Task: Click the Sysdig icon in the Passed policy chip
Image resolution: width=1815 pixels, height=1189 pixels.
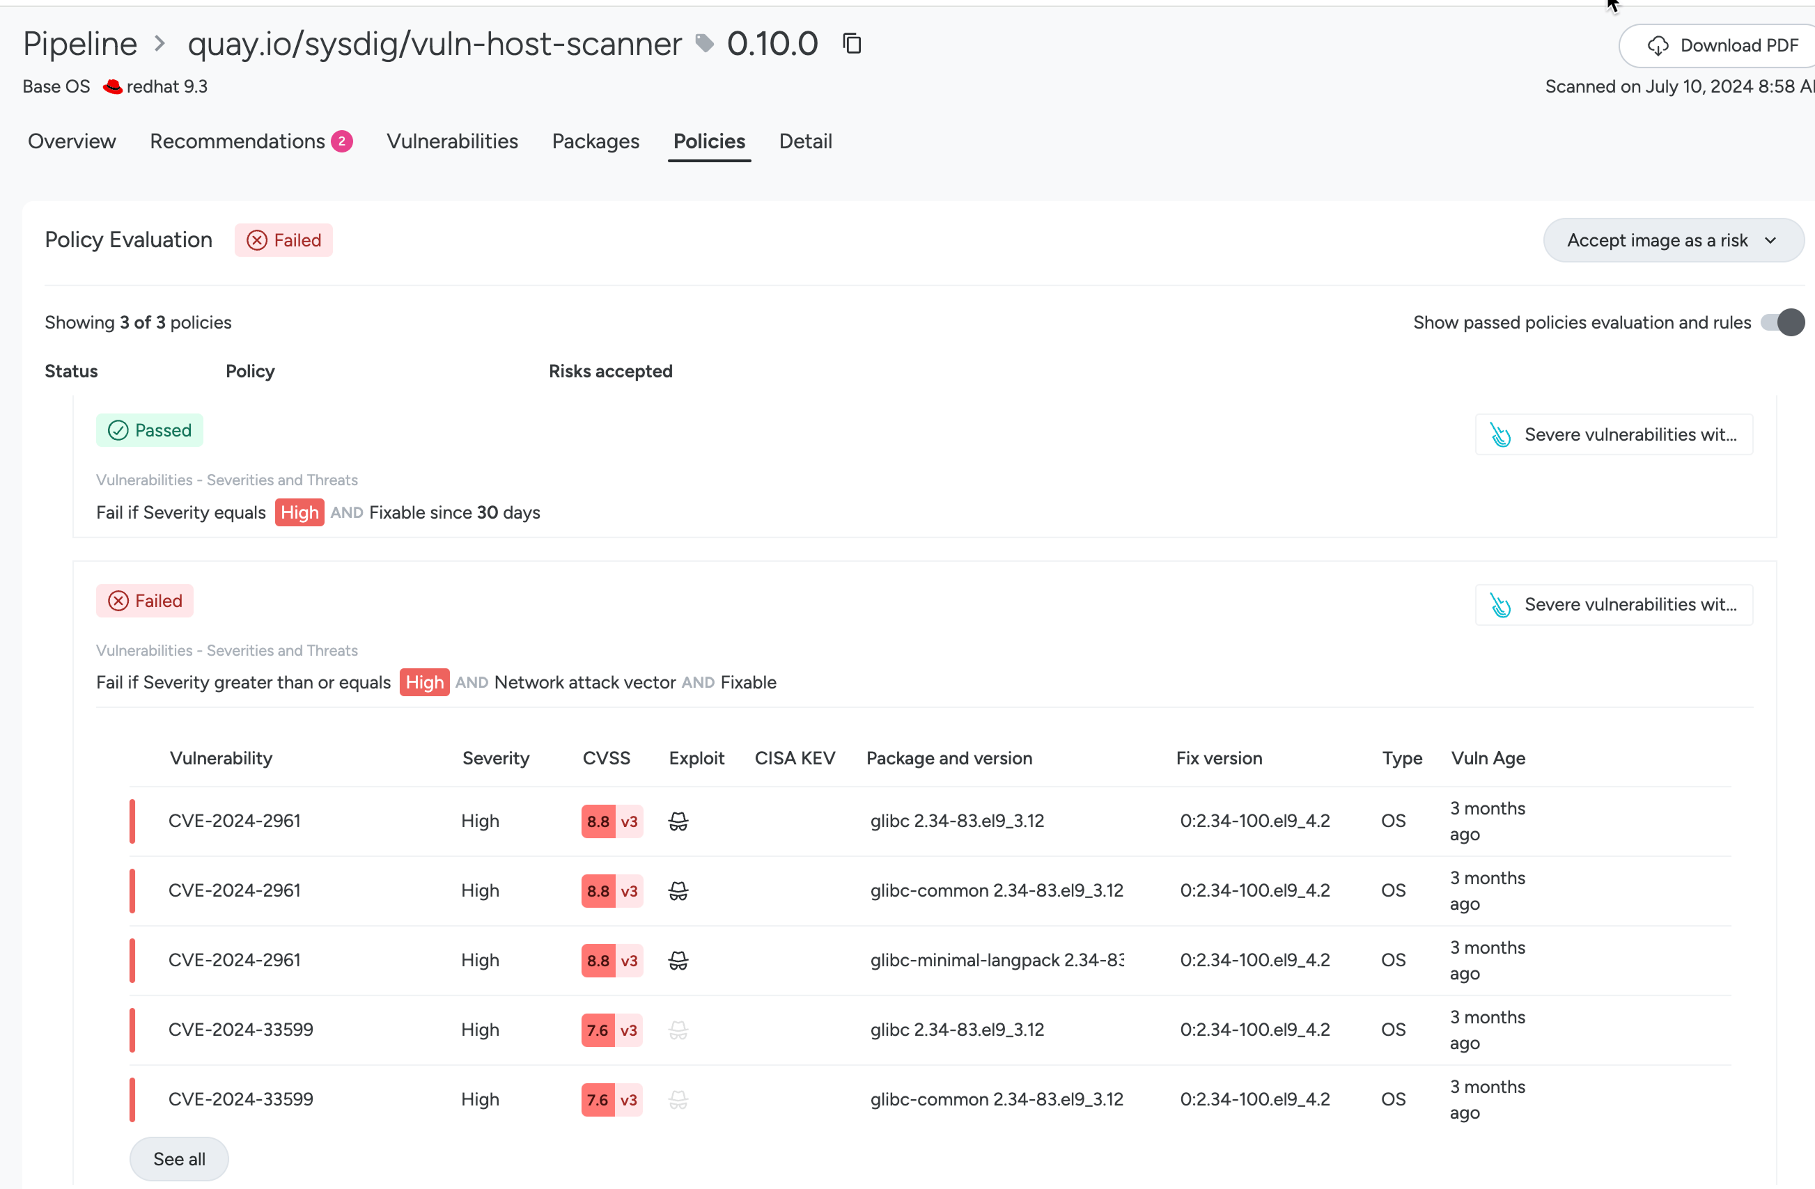Action: click(1500, 434)
